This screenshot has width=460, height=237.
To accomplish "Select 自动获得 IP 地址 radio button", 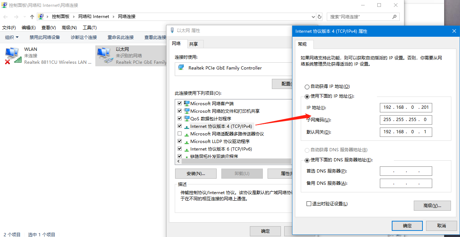I will (307, 87).
